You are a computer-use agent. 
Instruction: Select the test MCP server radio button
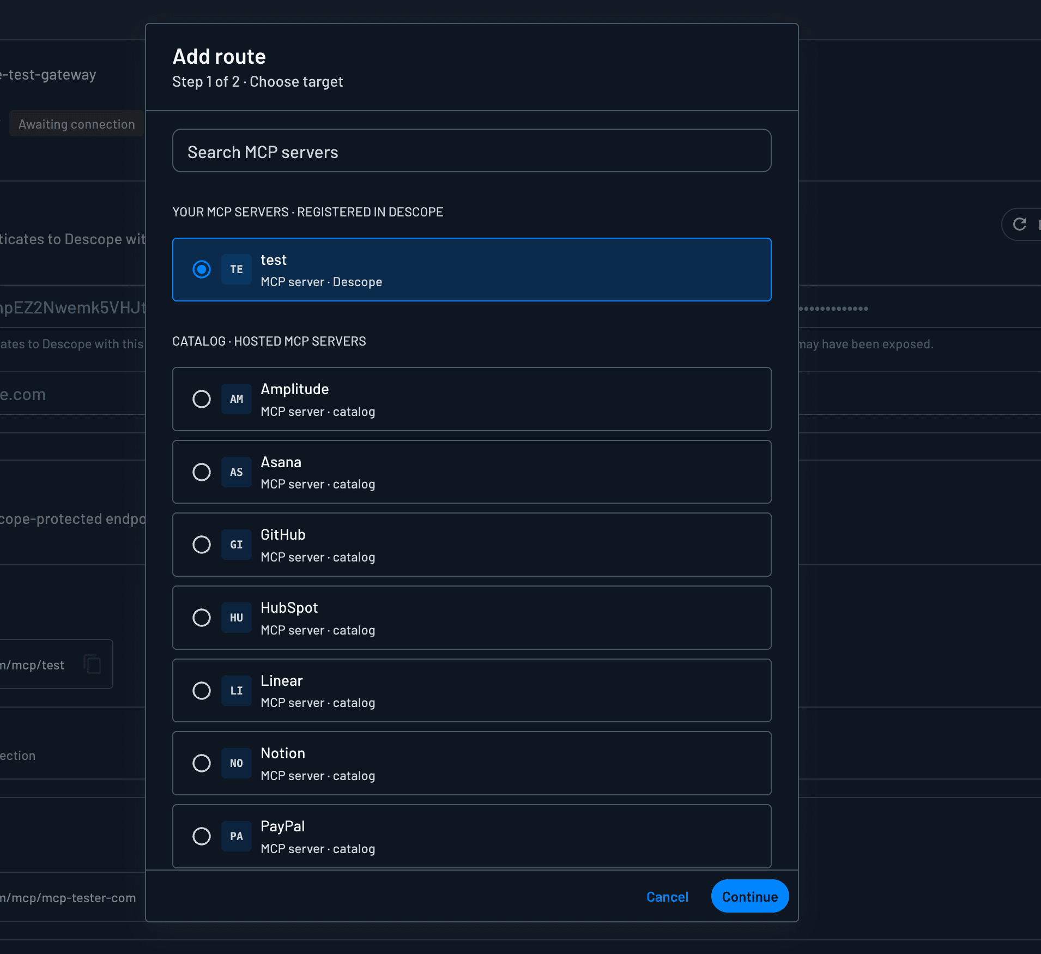tap(202, 269)
